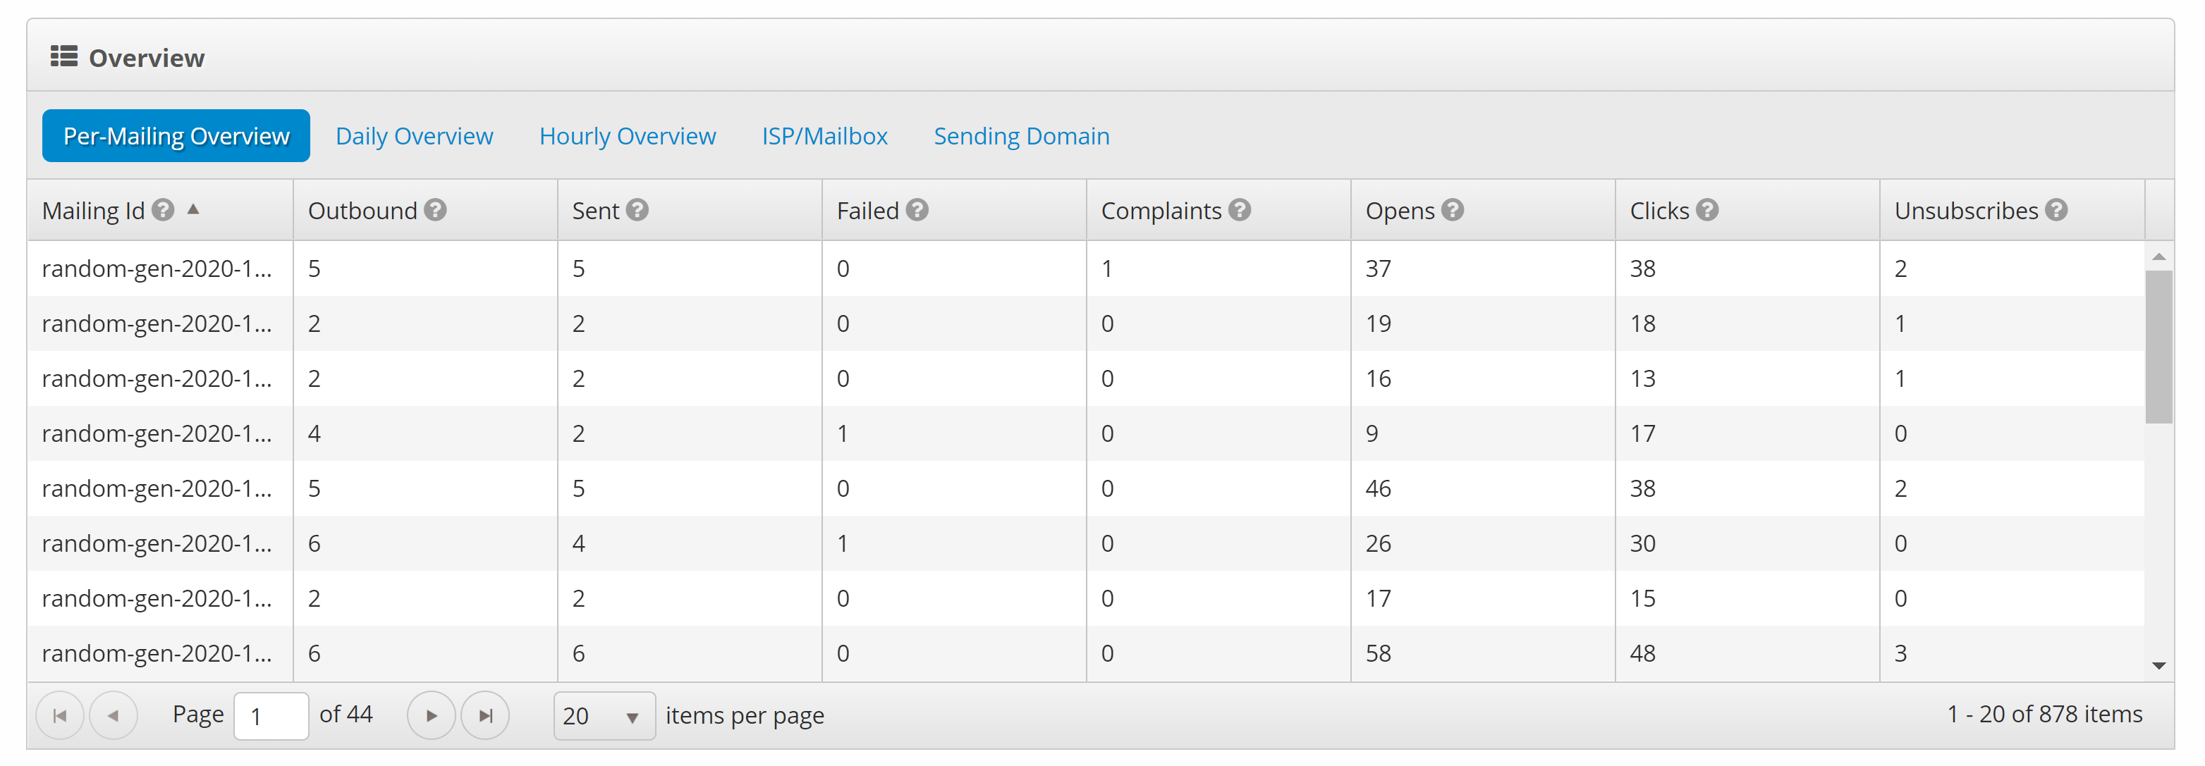Click the Clicks column help icon

1707,210
